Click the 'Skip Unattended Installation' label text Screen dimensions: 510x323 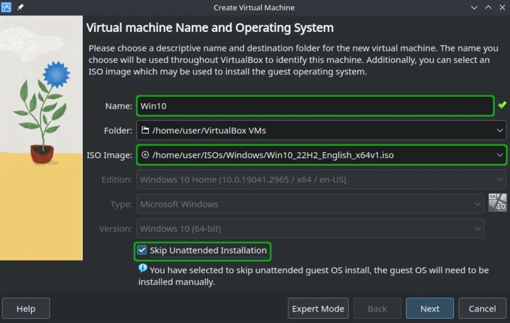point(208,250)
